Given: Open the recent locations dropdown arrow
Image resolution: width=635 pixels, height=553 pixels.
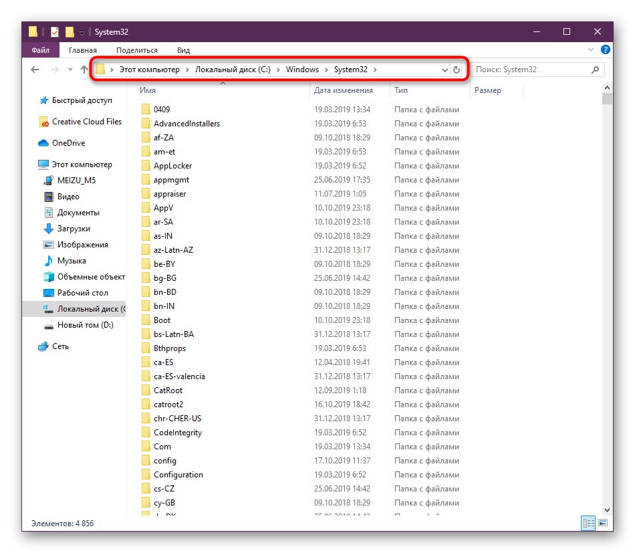Looking at the screenshot, I should point(70,70).
